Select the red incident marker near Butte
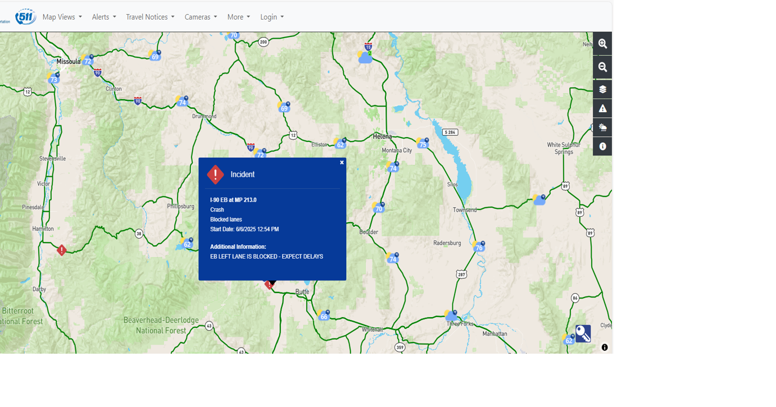Image resolution: width=776 pixels, height=407 pixels. 269,285
